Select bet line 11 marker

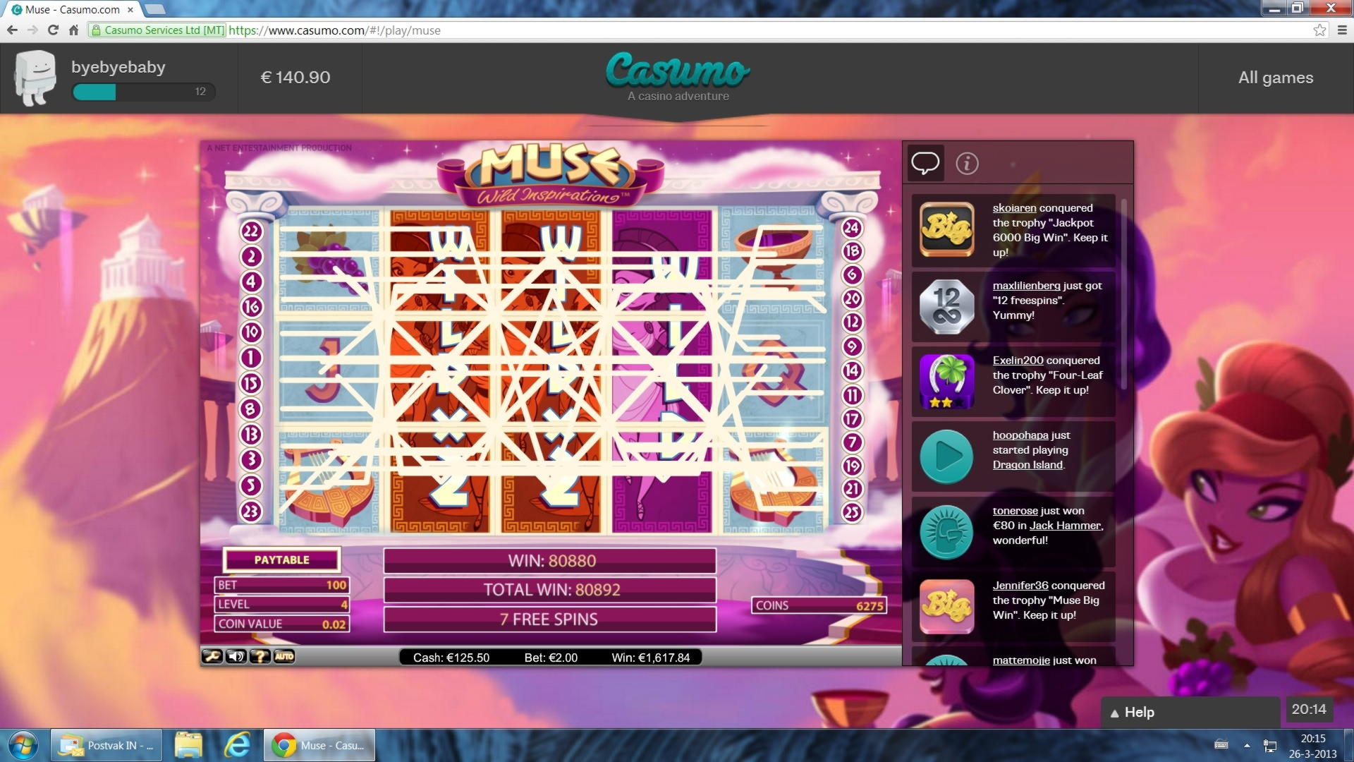click(x=852, y=395)
